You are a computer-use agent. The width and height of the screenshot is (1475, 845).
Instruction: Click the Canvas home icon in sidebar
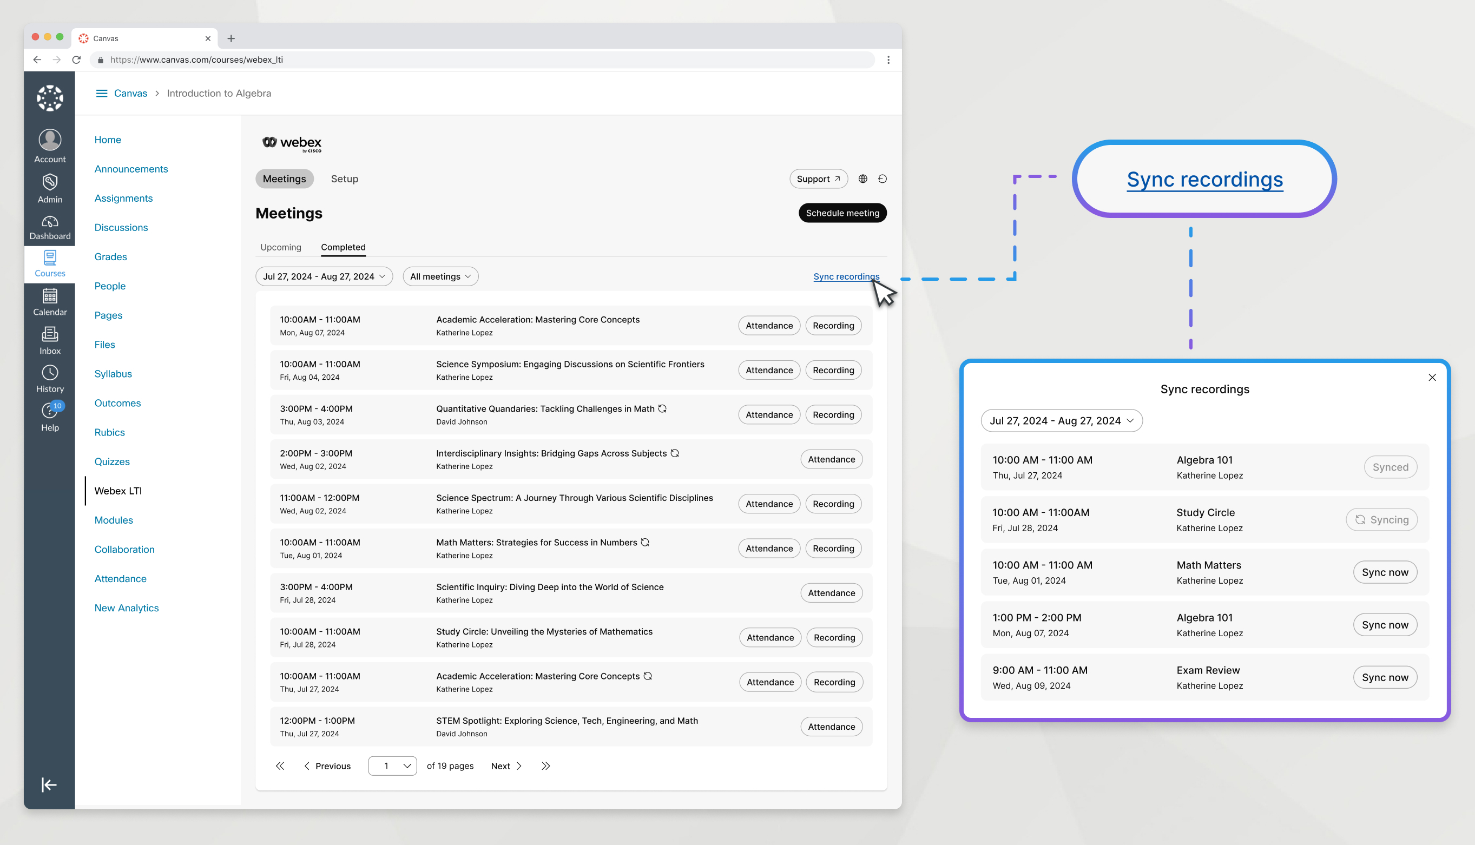tap(49, 98)
